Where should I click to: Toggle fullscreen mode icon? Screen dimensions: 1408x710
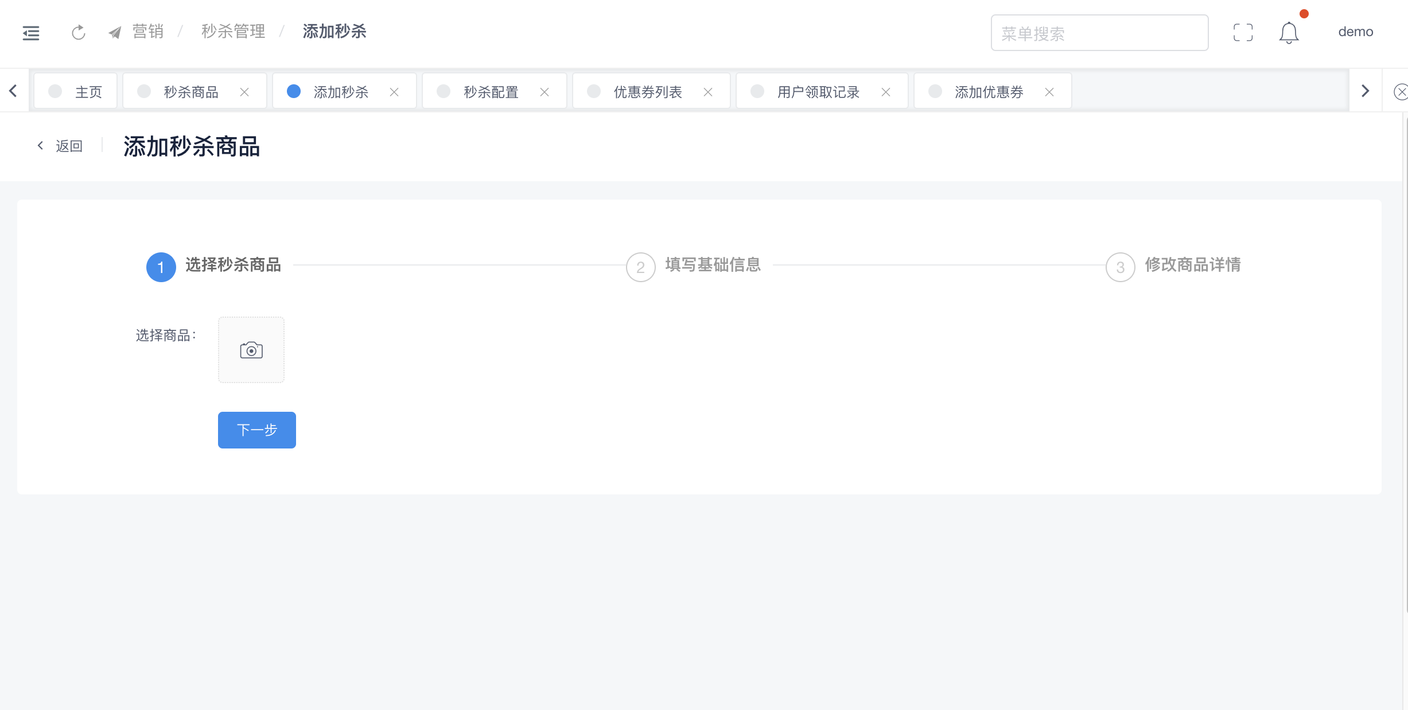coord(1243,33)
